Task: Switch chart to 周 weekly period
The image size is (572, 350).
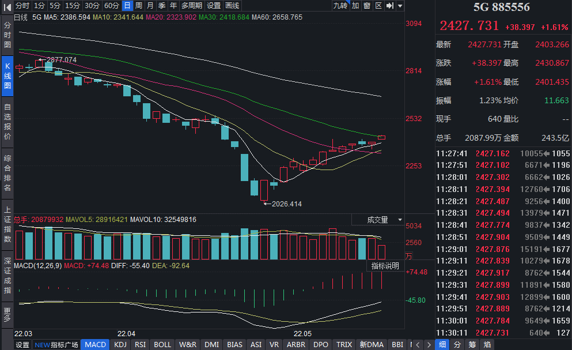Action: point(139,6)
